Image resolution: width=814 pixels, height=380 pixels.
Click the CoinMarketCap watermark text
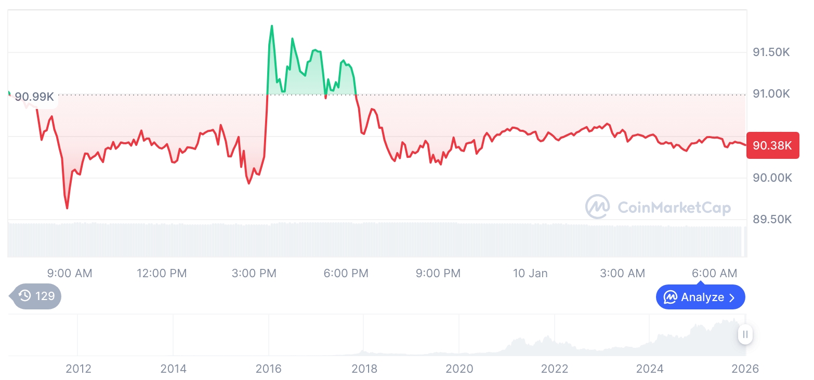pyautogui.click(x=674, y=208)
